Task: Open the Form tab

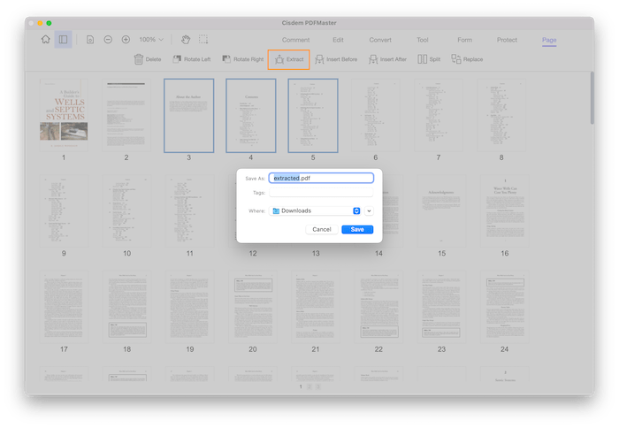Action: pos(464,40)
